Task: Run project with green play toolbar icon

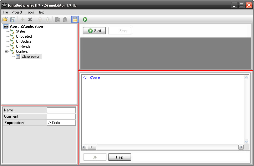Action: click(x=85, y=19)
